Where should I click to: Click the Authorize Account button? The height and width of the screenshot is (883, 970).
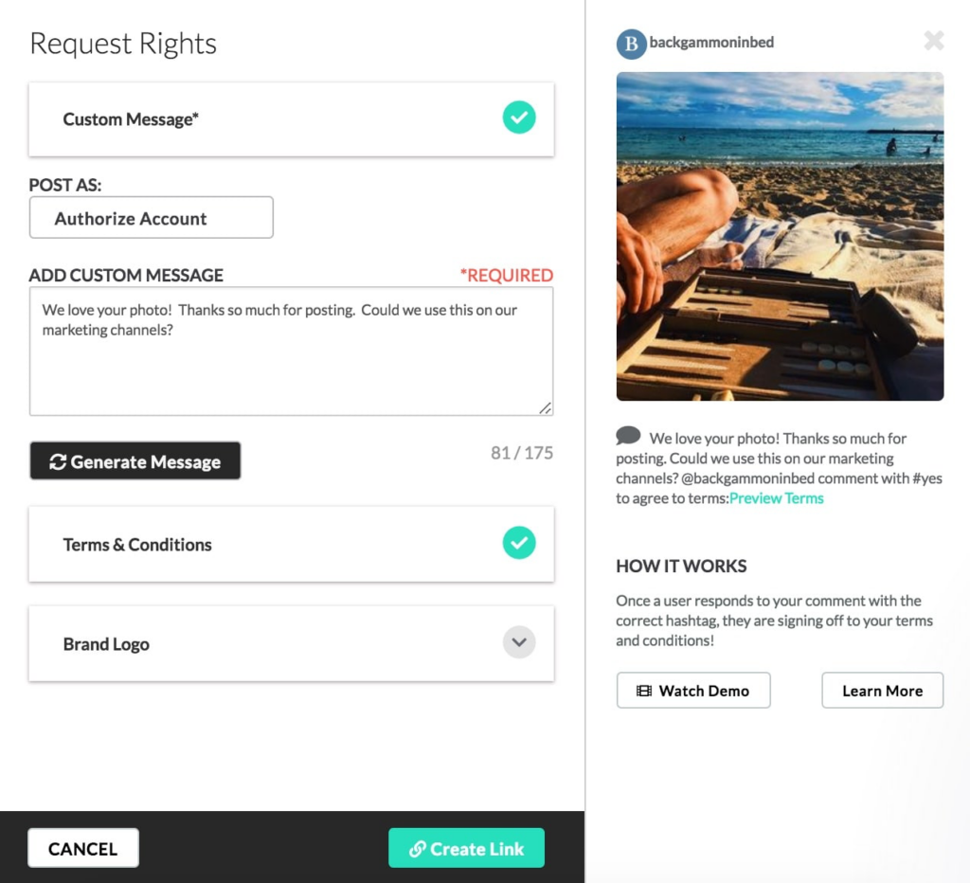pos(152,218)
